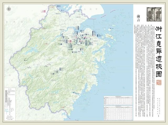The height and width of the screenshot is (125, 168).
Task: Click the 上海市 label on the map
Action: [91, 9]
